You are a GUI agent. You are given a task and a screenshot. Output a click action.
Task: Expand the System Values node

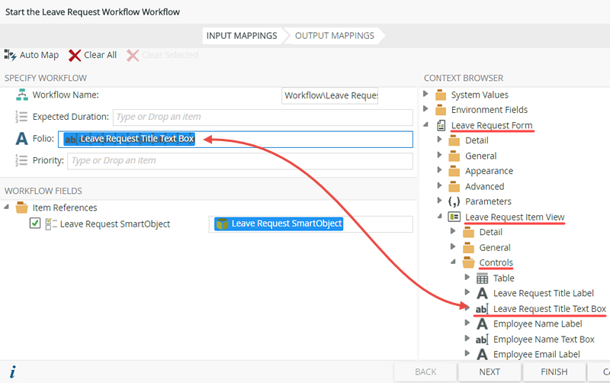tap(426, 95)
